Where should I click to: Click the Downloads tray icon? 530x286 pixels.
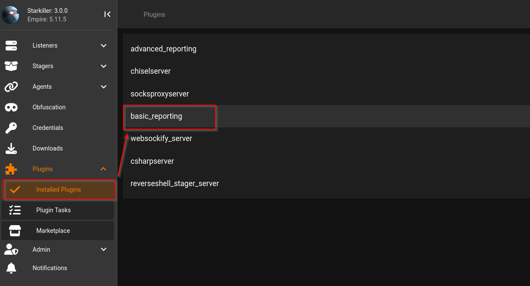pos(11,148)
